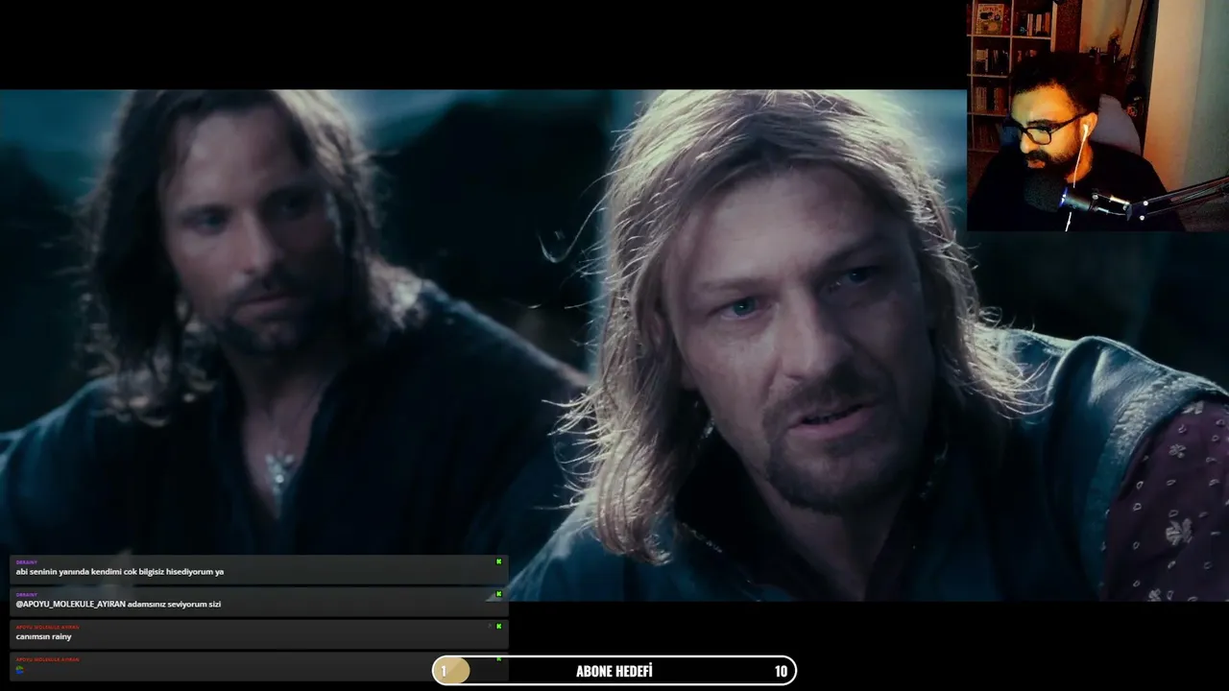Click the username above the "canımsın rainy" message

point(47,627)
